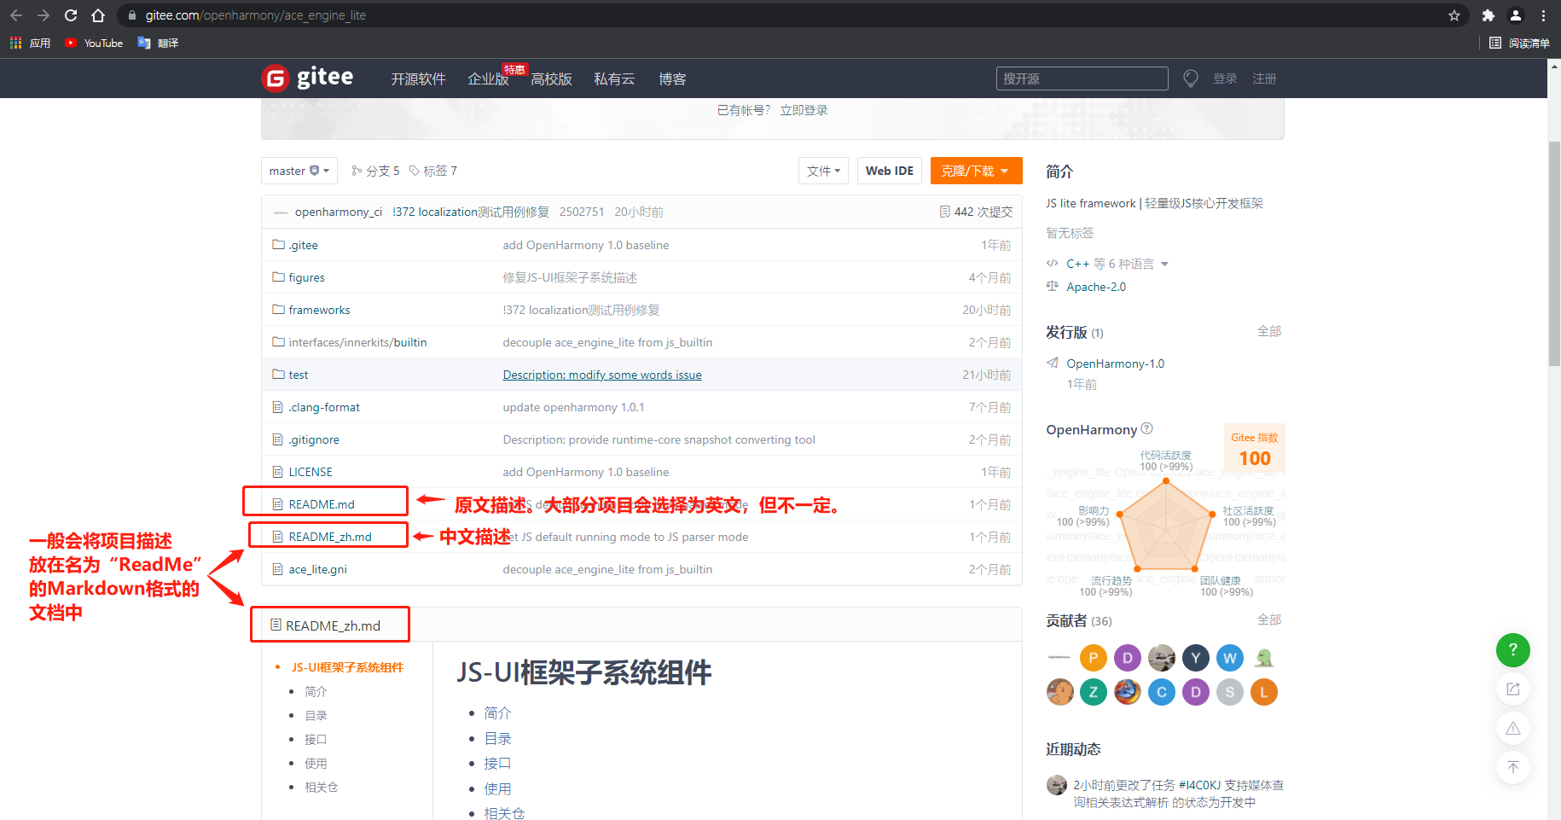The width and height of the screenshot is (1561, 820).
Task: Click 立即登录 link
Action: tap(804, 110)
